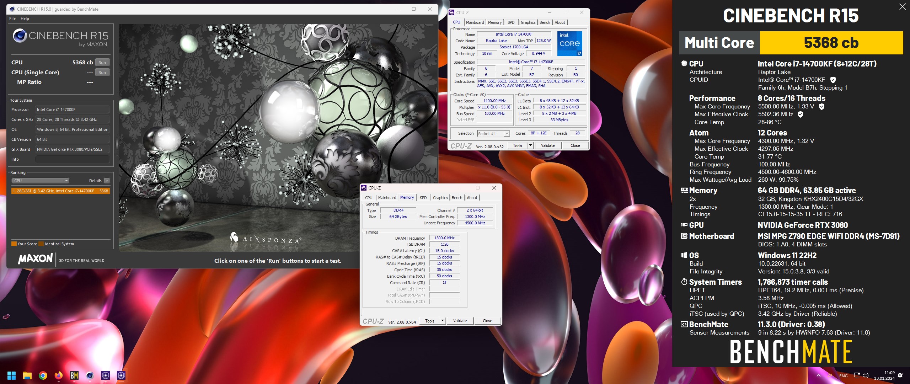Open the notification bell in the tray
This screenshot has width=910, height=384.
(900, 375)
